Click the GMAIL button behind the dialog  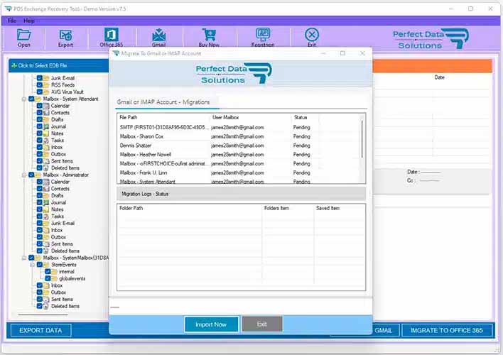[x=386, y=331]
